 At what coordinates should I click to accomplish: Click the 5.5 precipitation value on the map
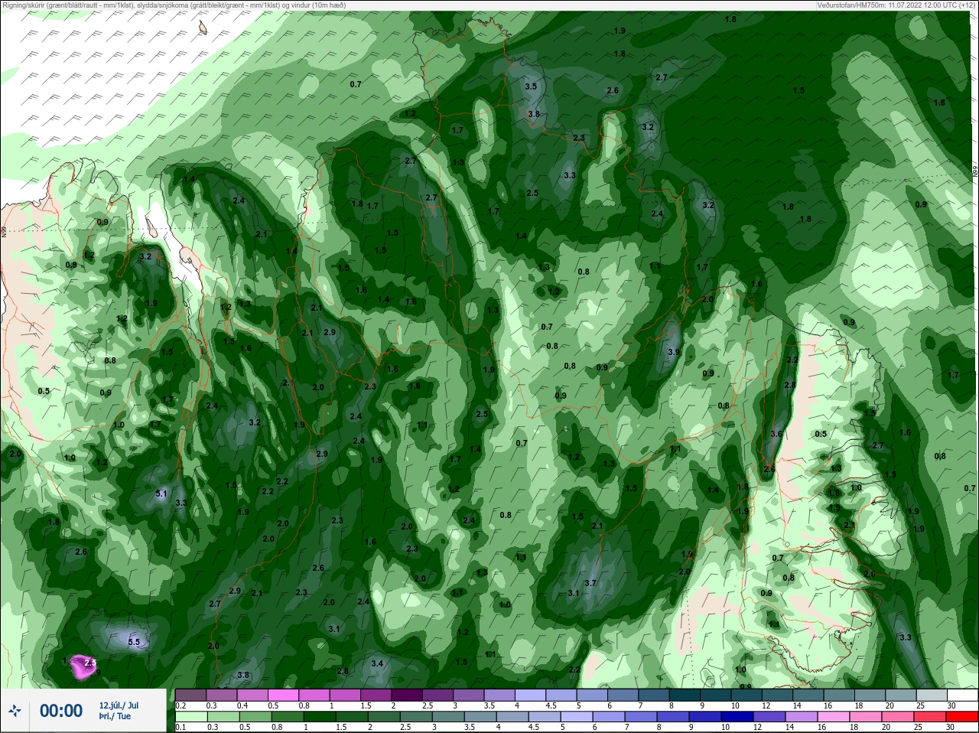coord(135,642)
